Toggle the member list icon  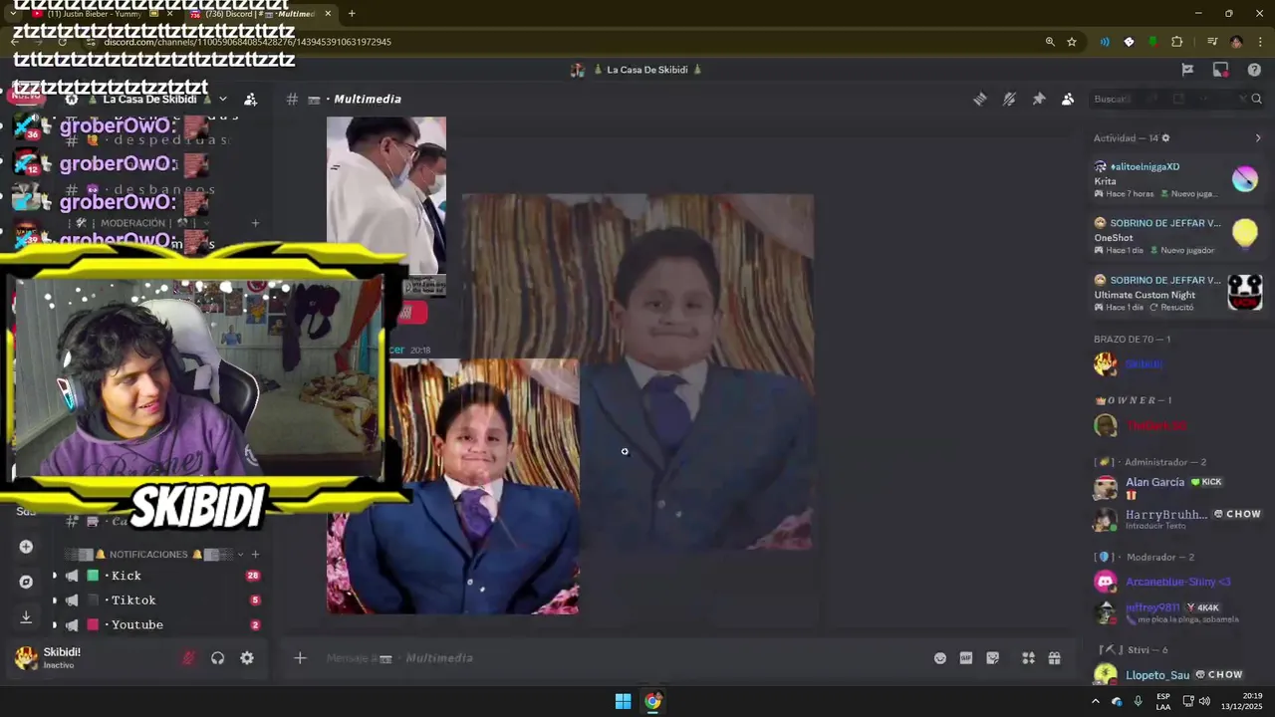click(x=1068, y=99)
